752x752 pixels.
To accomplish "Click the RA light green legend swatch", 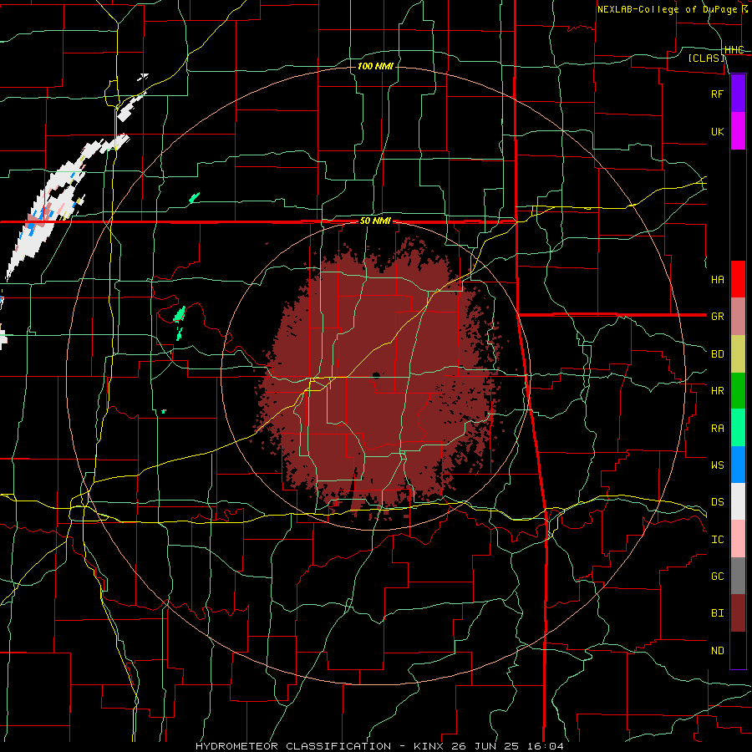I will point(738,428).
